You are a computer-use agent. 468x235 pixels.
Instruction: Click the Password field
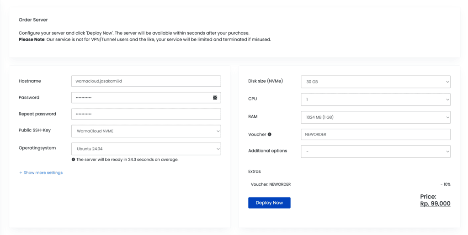[x=146, y=98]
